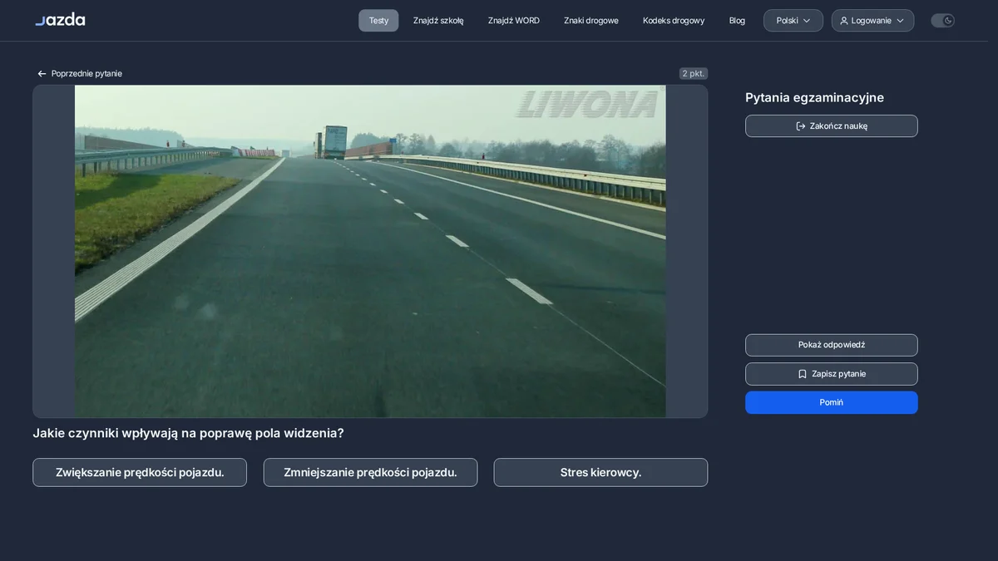The height and width of the screenshot is (561, 998).
Task: Open the Polski language dropdown
Action: coord(793,21)
